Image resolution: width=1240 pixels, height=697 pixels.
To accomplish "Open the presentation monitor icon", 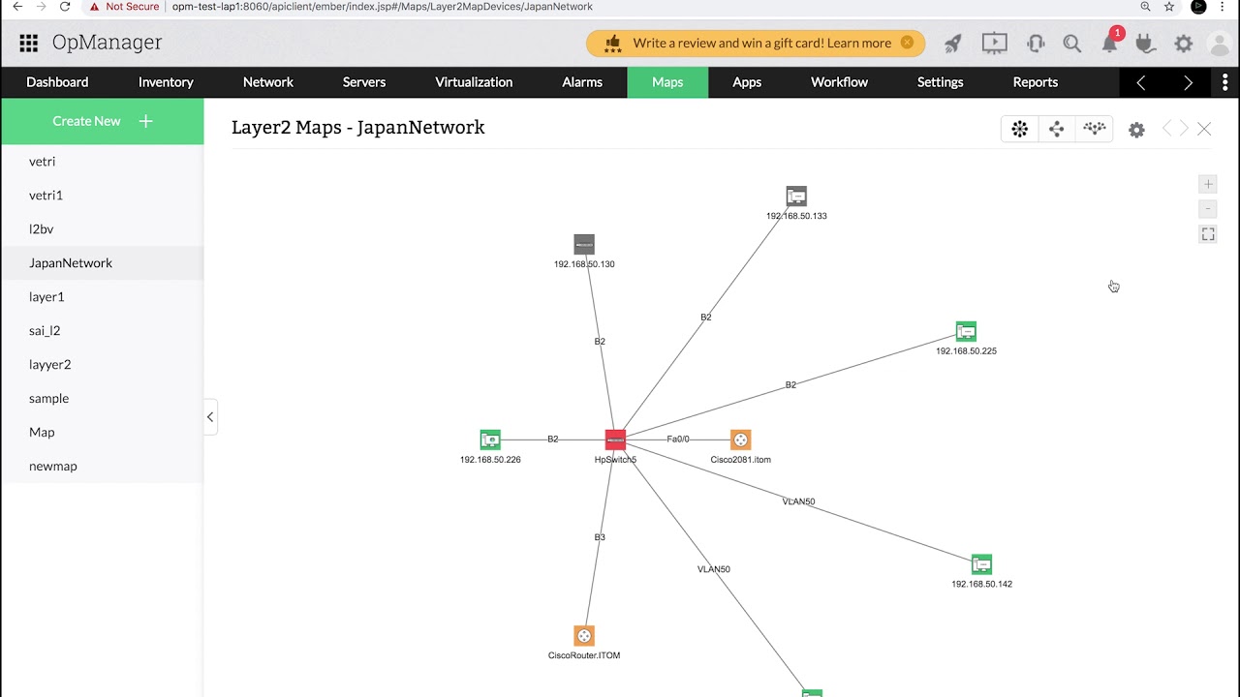I will [994, 43].
